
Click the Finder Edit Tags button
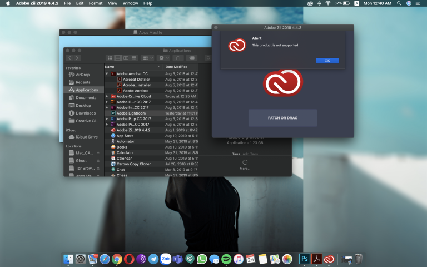192,58
